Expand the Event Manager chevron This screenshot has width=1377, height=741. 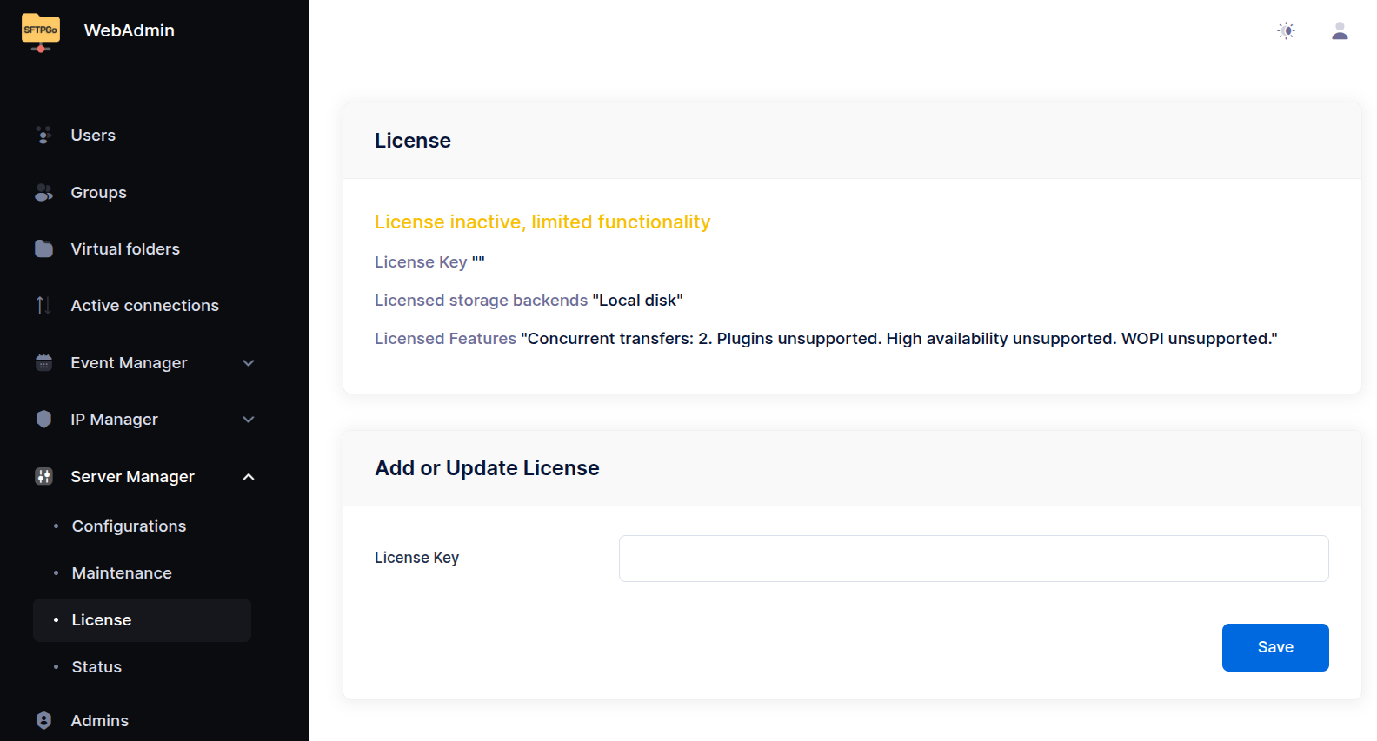click(x=249, y=363)
